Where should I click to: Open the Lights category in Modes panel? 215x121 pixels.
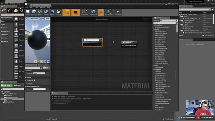3,25
